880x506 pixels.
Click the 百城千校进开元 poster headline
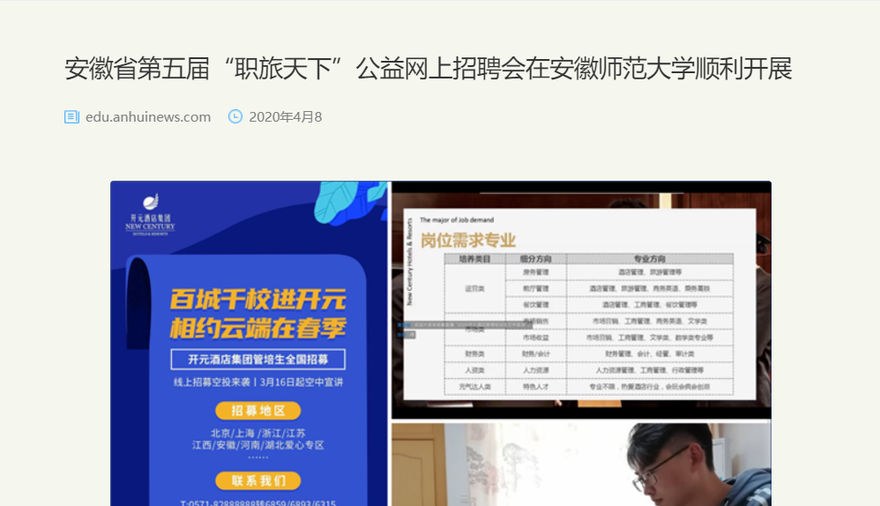pos(258,300)
